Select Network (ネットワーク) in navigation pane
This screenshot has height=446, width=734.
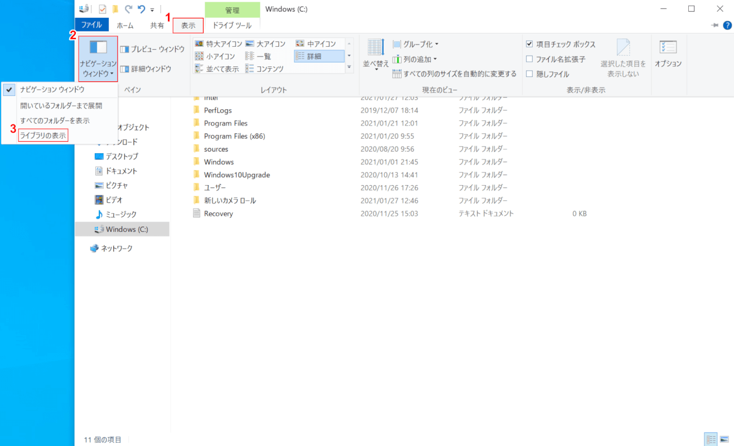pos(116,249)
